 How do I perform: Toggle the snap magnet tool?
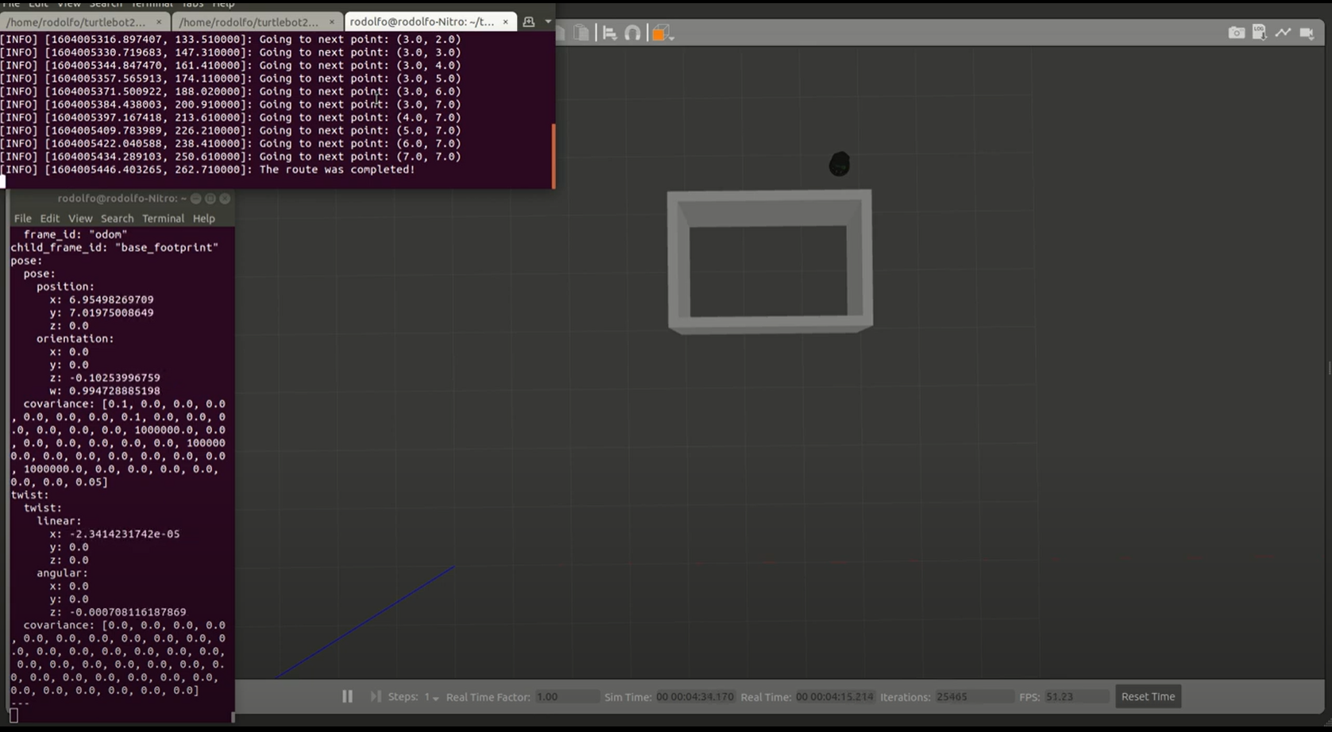click(632, 33)
